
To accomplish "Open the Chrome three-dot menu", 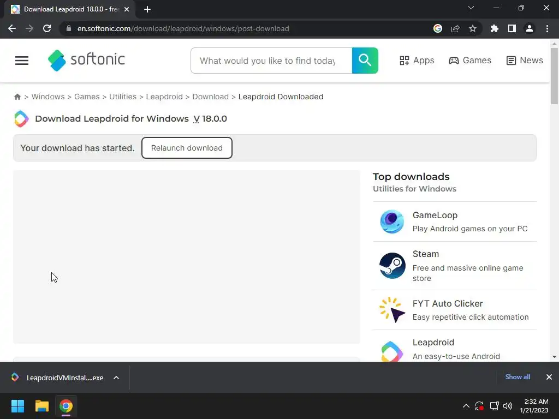I will point(547,28).
